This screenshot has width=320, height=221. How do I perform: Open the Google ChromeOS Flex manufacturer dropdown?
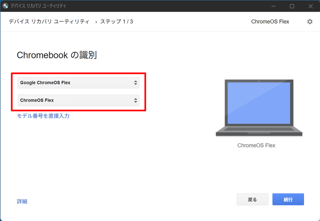(78, 83)
